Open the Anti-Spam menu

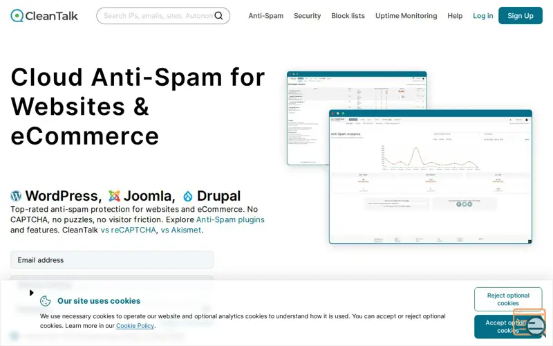265,15
